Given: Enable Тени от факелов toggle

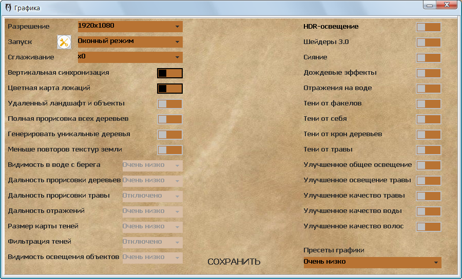Looking at the screenshot, I should [x=428, y=103].
